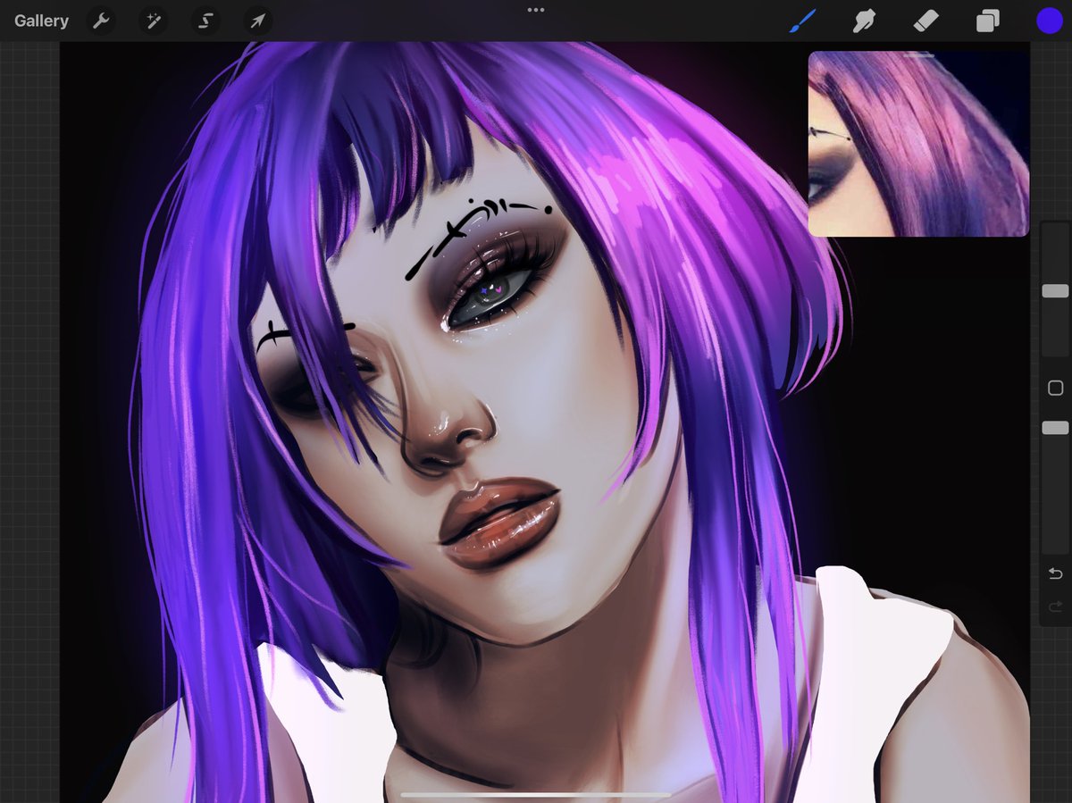Open the active color picker circle
Image resolution: width=1072 pixels, height=803 pixels.
[x=1050, y=21]
